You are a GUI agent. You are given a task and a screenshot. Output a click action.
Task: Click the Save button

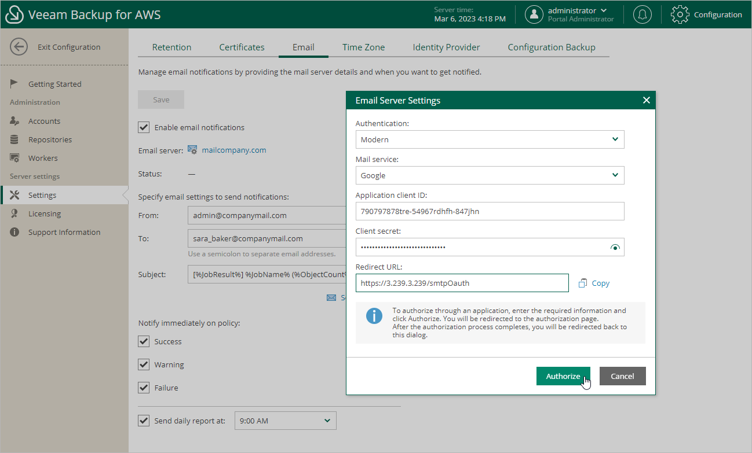pyautogui.click(x=161, y=100)
